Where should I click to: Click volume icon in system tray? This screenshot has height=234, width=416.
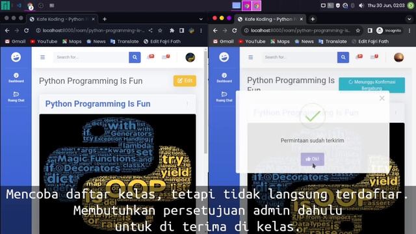[361, 5]
